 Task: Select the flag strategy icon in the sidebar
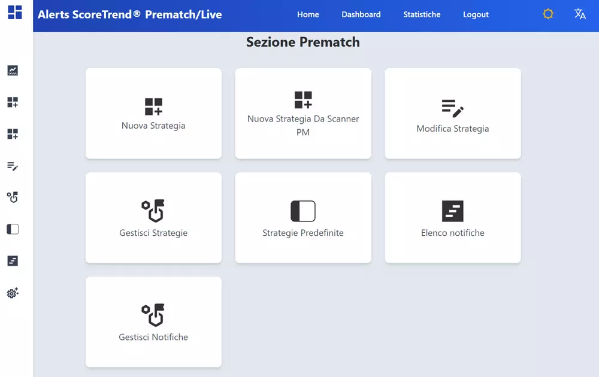click(13, 197)
